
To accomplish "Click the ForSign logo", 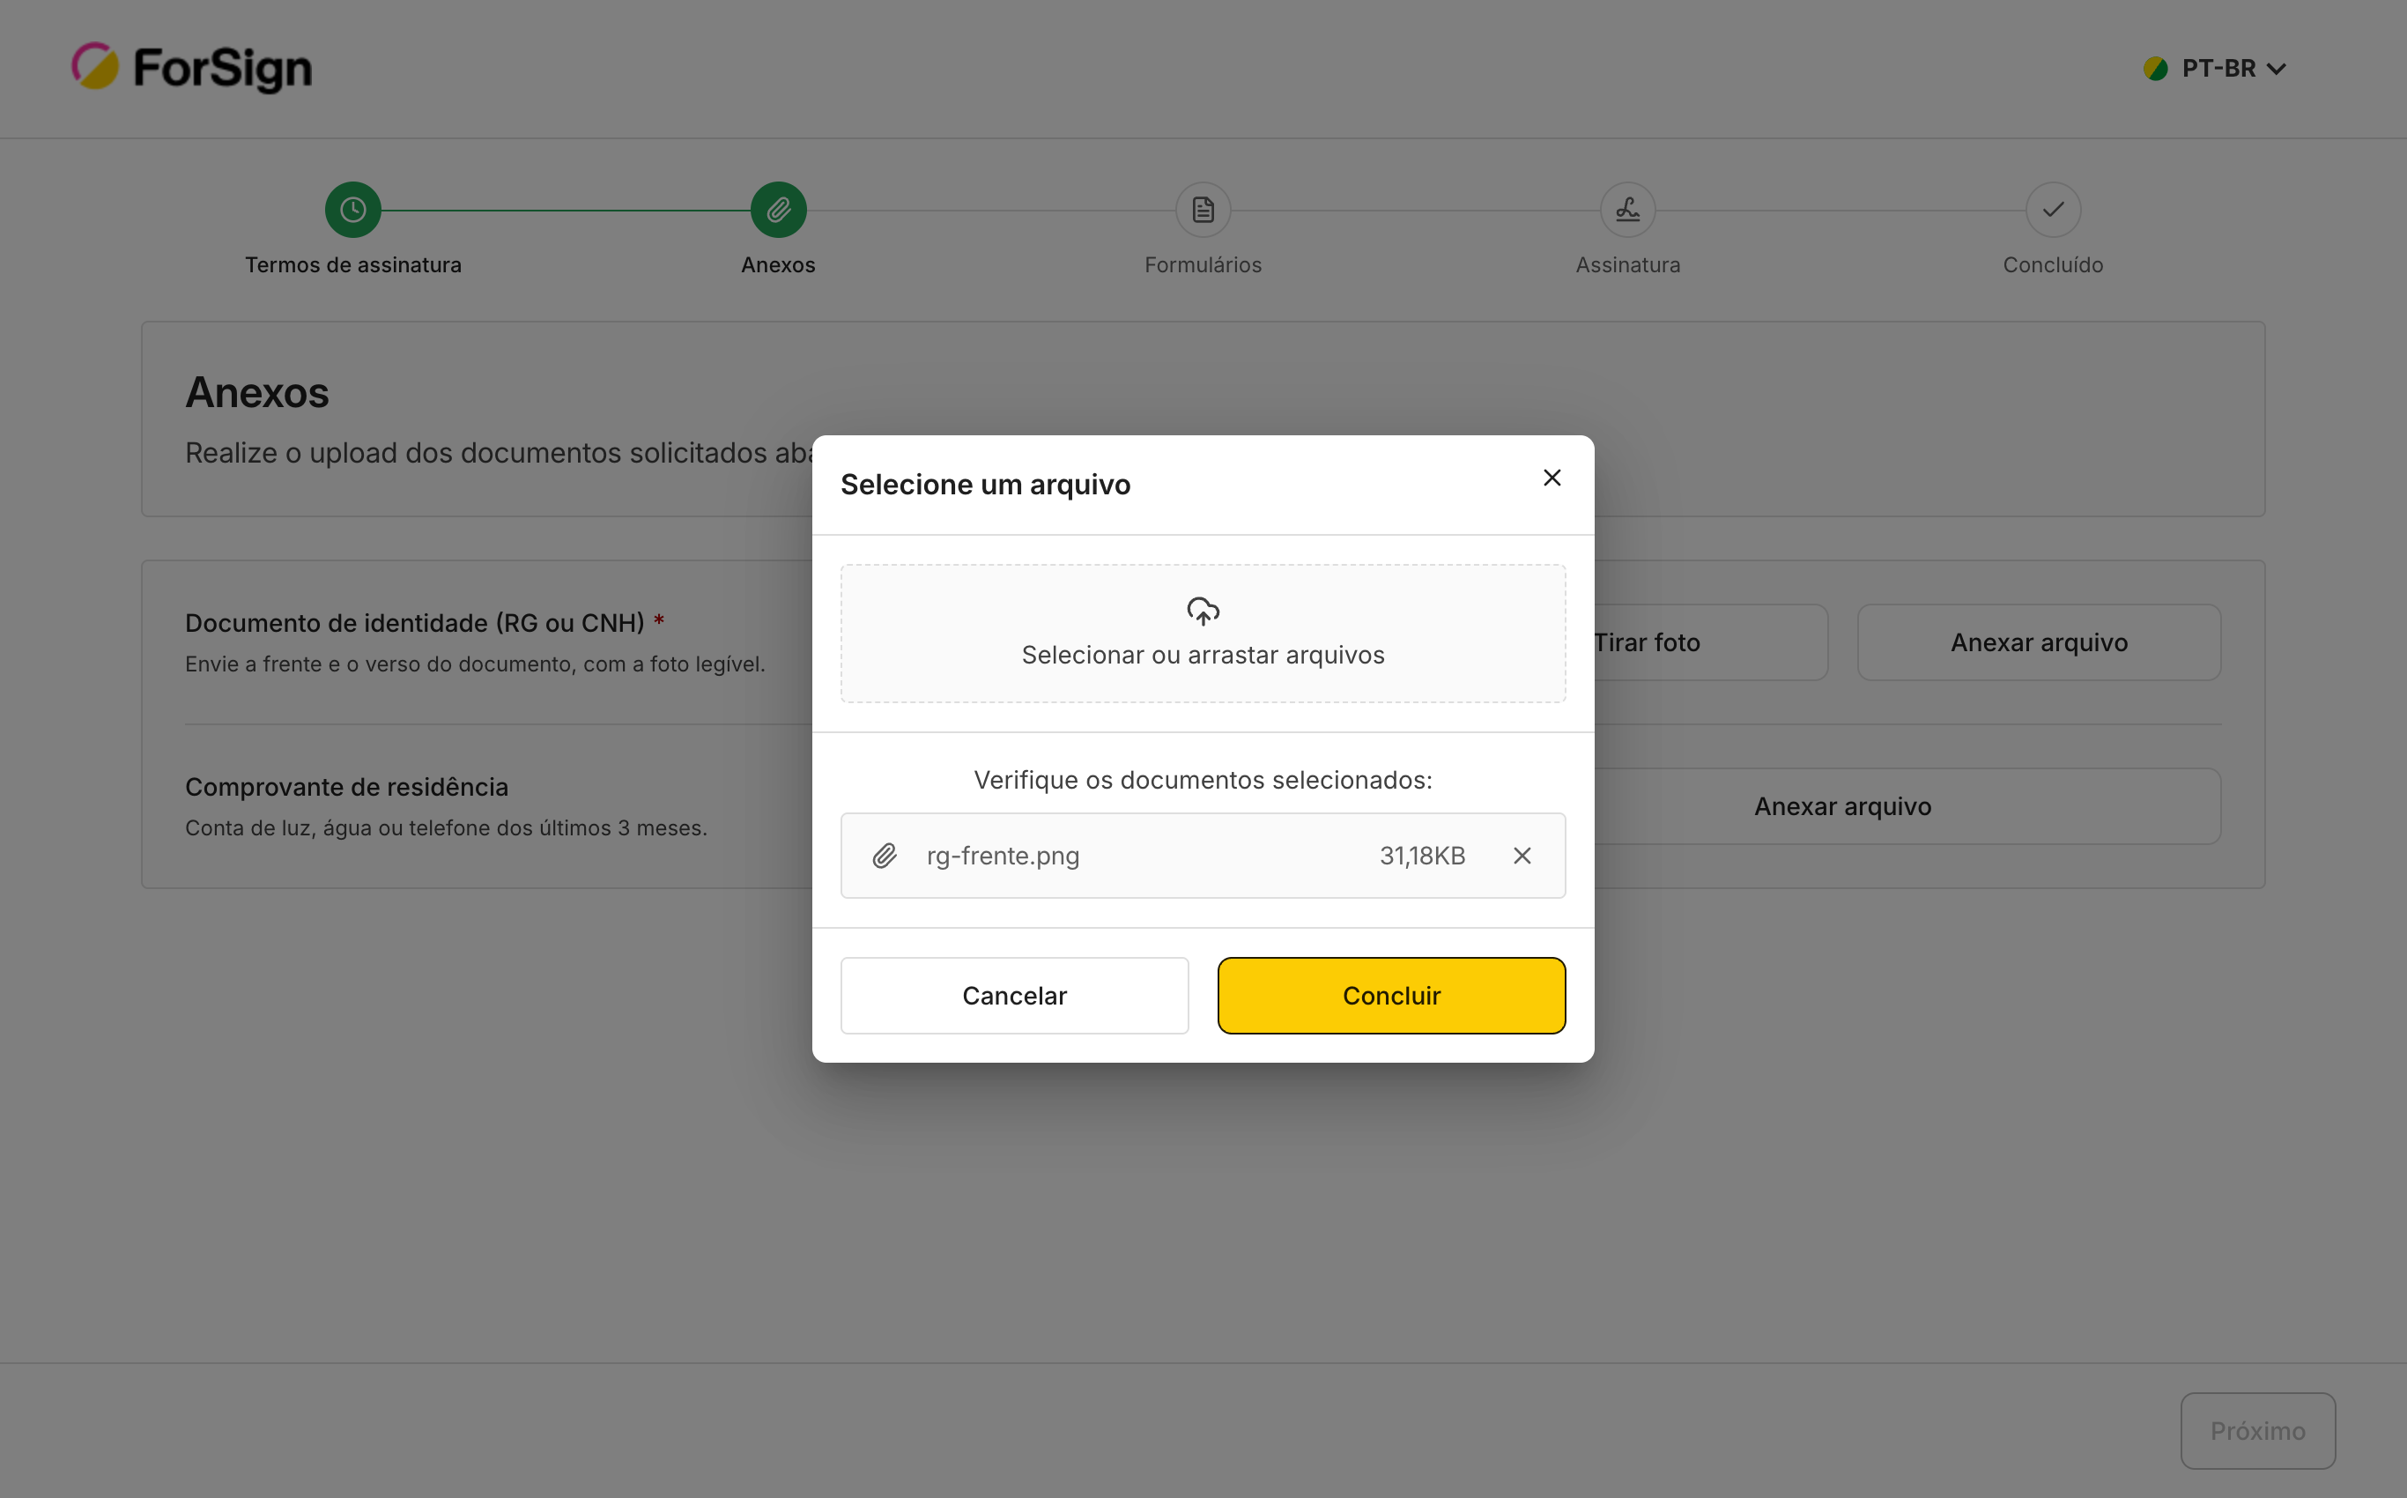I will (x=192, y=67).
